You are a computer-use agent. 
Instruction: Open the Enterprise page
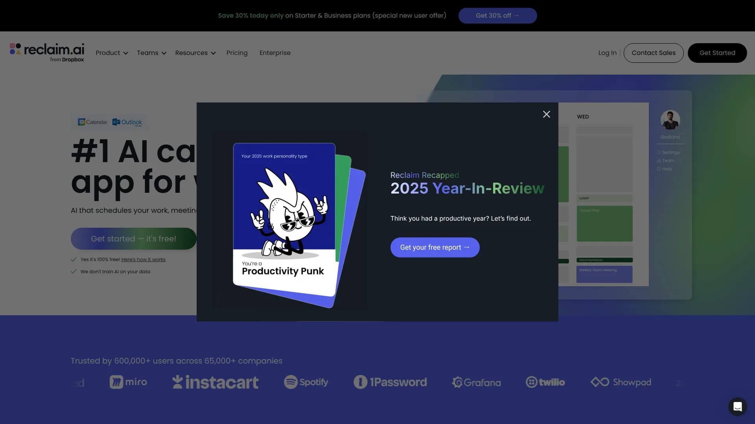coord(275,53)
